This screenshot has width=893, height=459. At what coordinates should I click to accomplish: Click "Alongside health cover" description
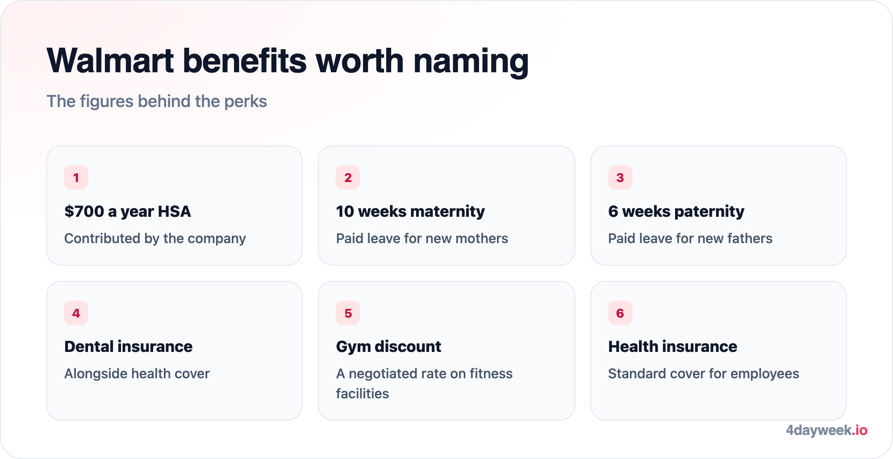click(137, 374)
